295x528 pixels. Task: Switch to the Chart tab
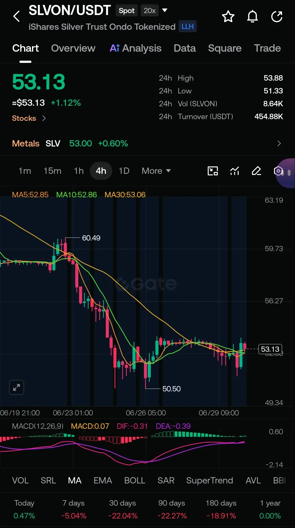coord(25,48)
